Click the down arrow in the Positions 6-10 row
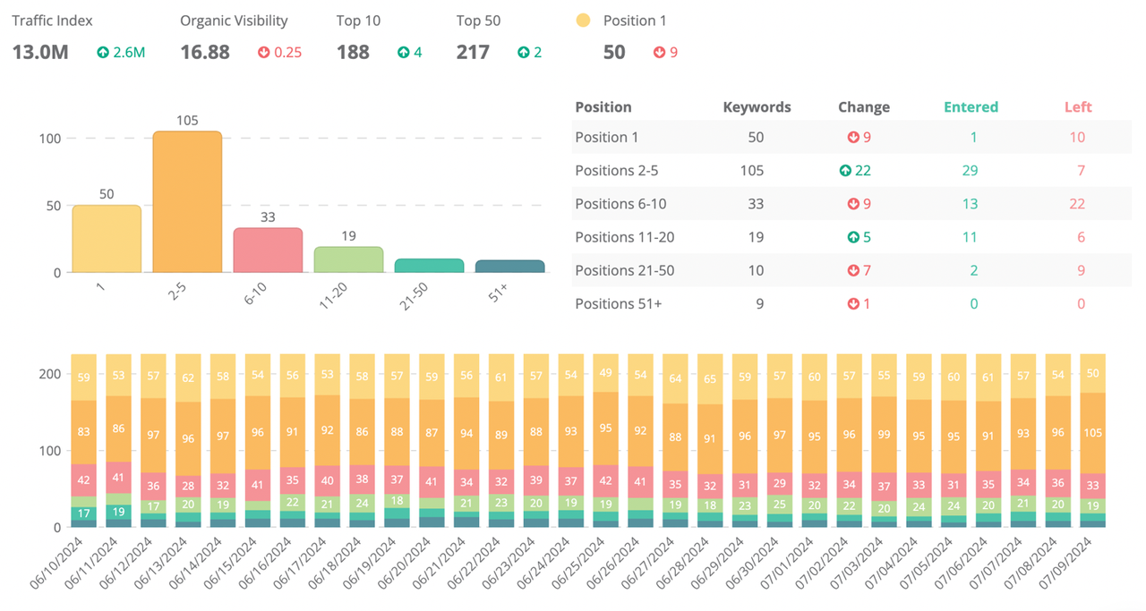The image size is (1146, 611). click(853, 204)
